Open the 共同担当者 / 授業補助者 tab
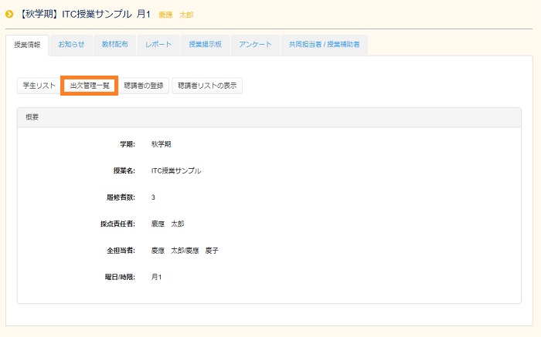 [324, 45]
